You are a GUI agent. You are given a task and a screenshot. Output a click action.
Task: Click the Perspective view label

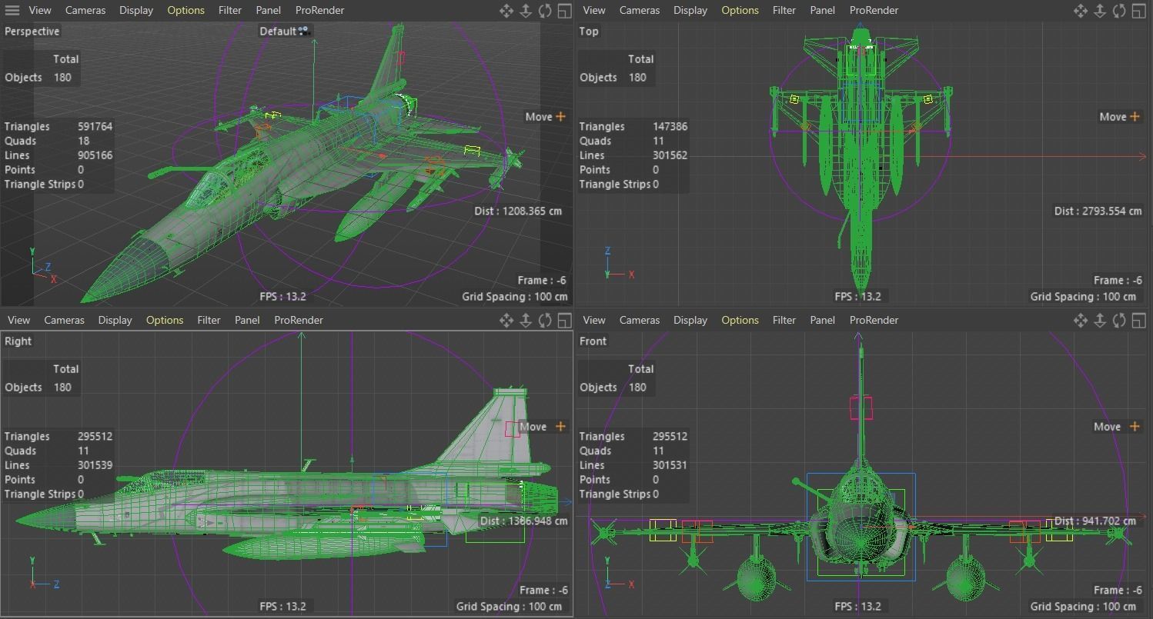pyautogui.click(x=32, y=31)
